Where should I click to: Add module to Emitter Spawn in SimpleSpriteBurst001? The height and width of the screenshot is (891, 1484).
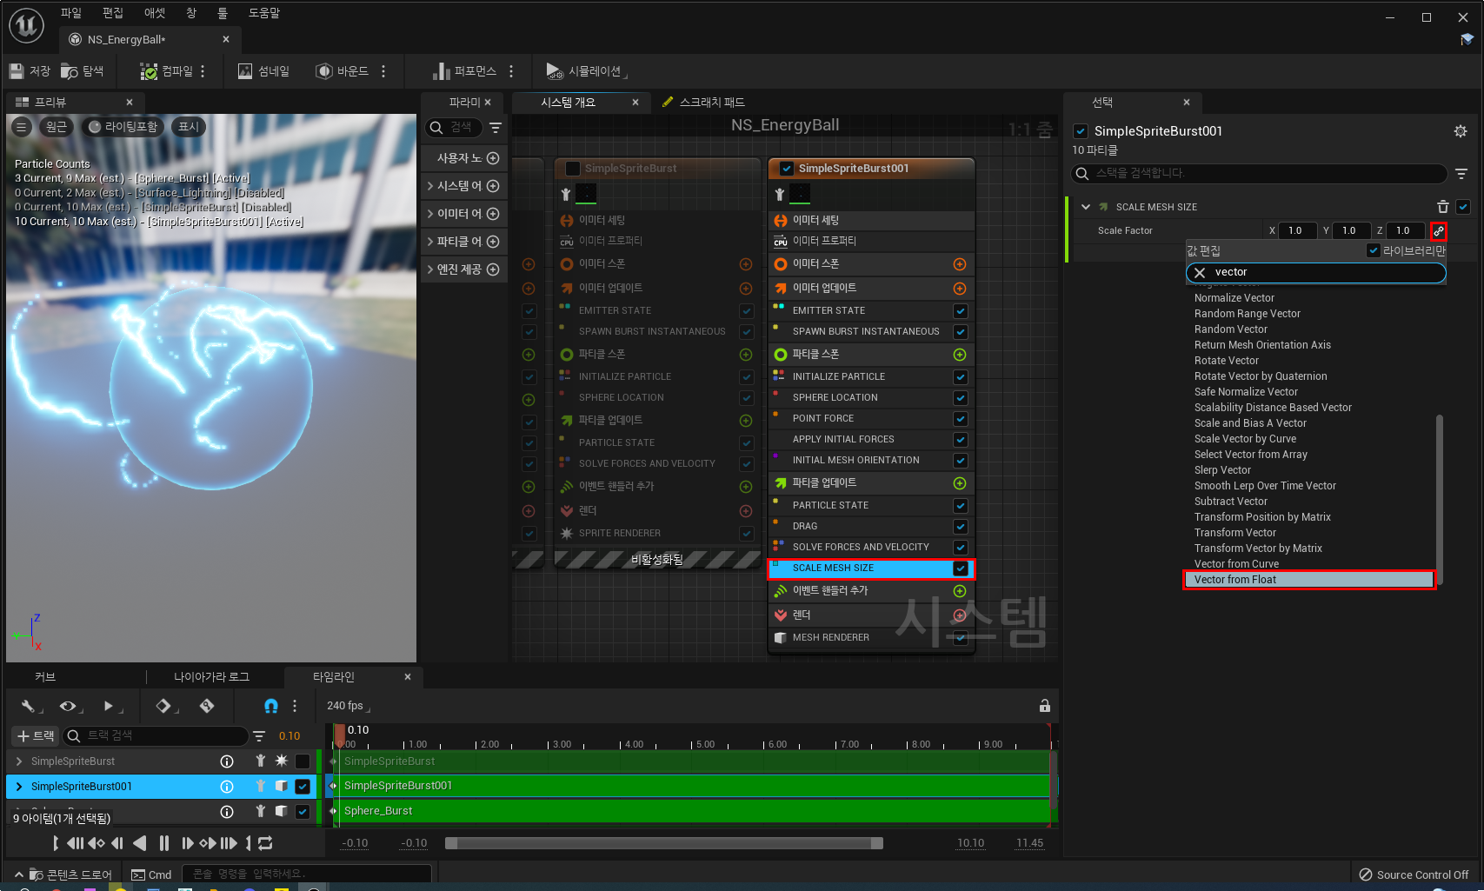pos(960,264)
